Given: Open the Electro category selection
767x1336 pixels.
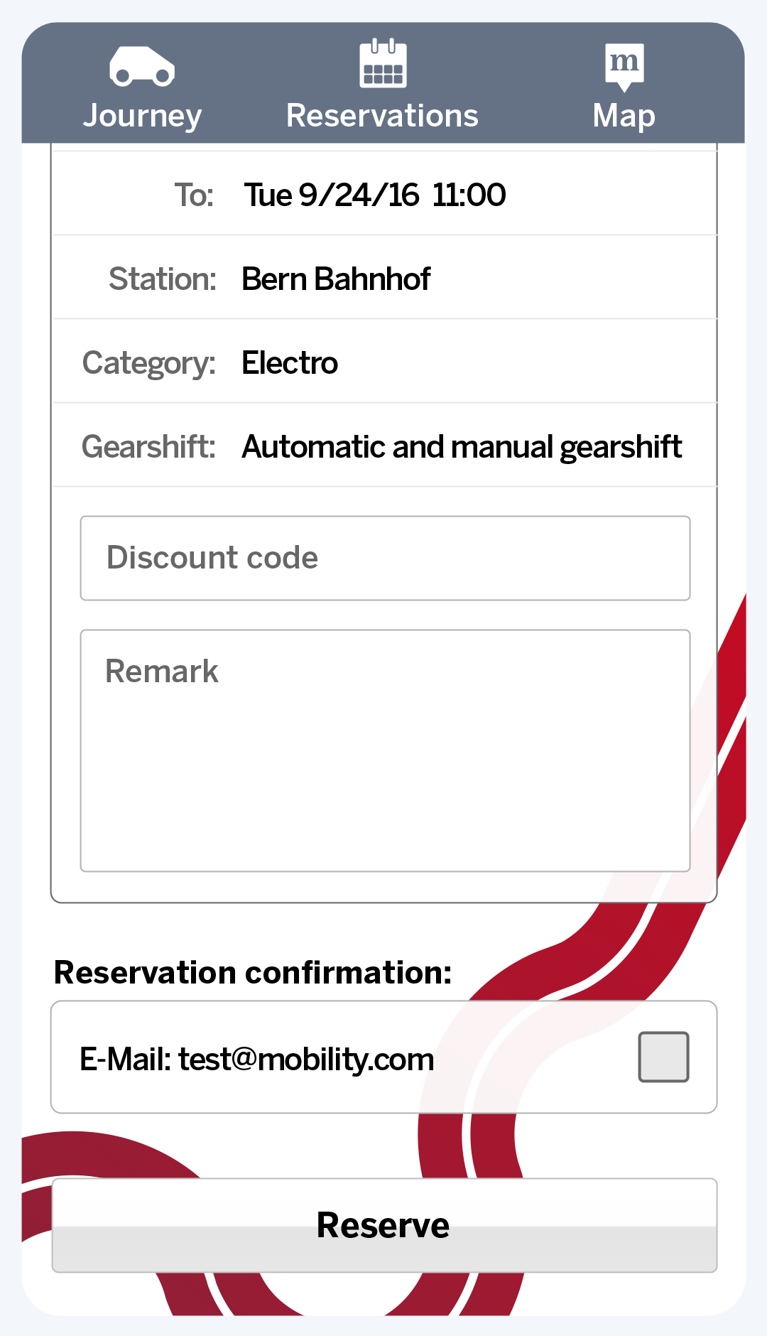Looking at the screenshot, I should click(x=290, y=362).
